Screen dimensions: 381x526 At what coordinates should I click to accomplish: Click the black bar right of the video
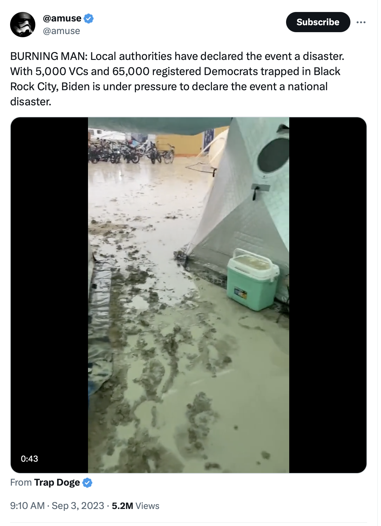328,295
